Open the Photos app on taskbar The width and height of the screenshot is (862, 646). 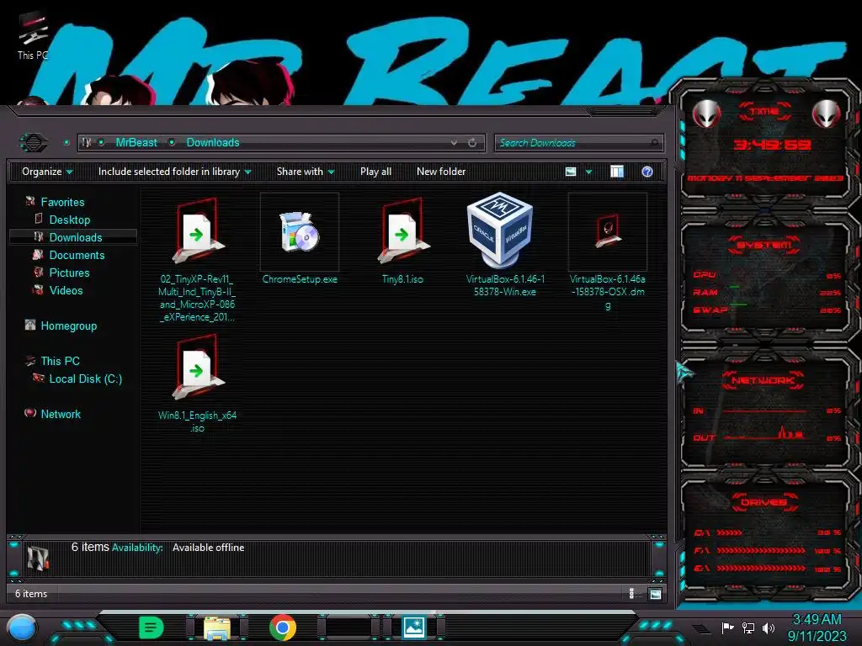414,627
